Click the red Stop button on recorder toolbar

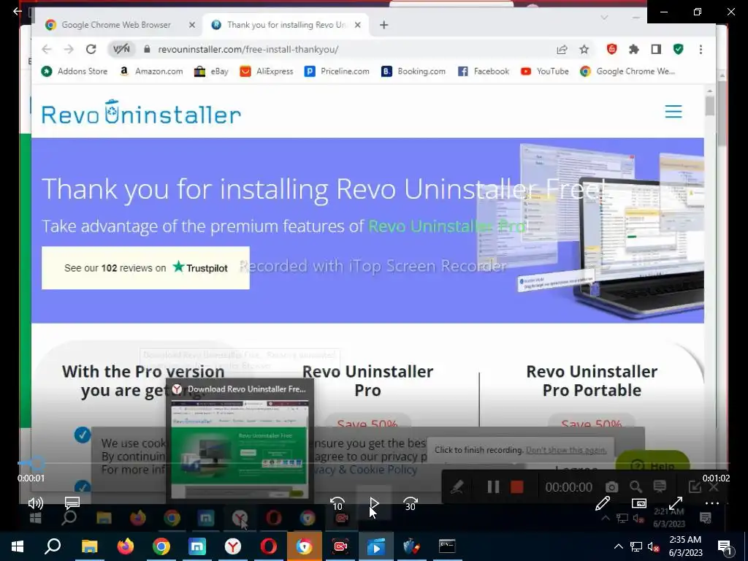516,486
